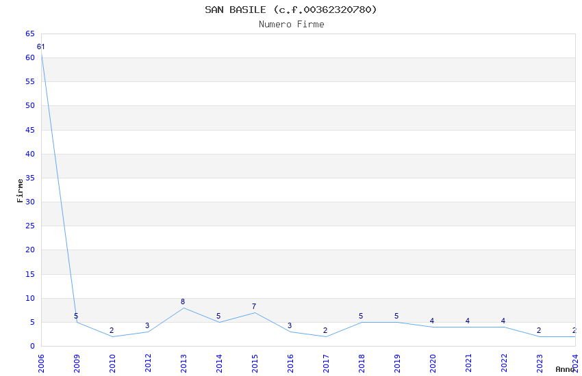Screen dimensions: 582x376
Task: Click the x-axis year label 2017
Action: [326, 364]
